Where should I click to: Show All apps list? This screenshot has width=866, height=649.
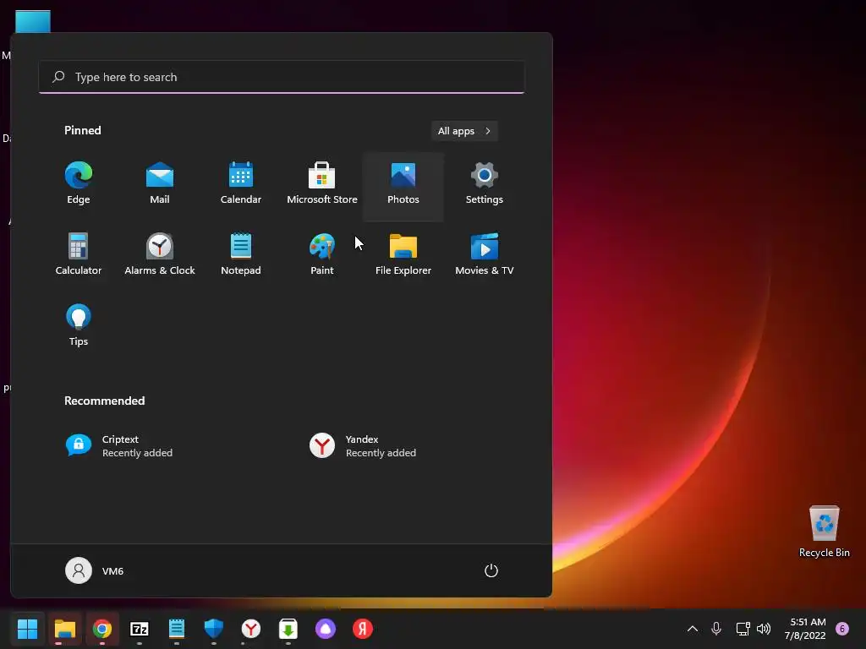464,131
